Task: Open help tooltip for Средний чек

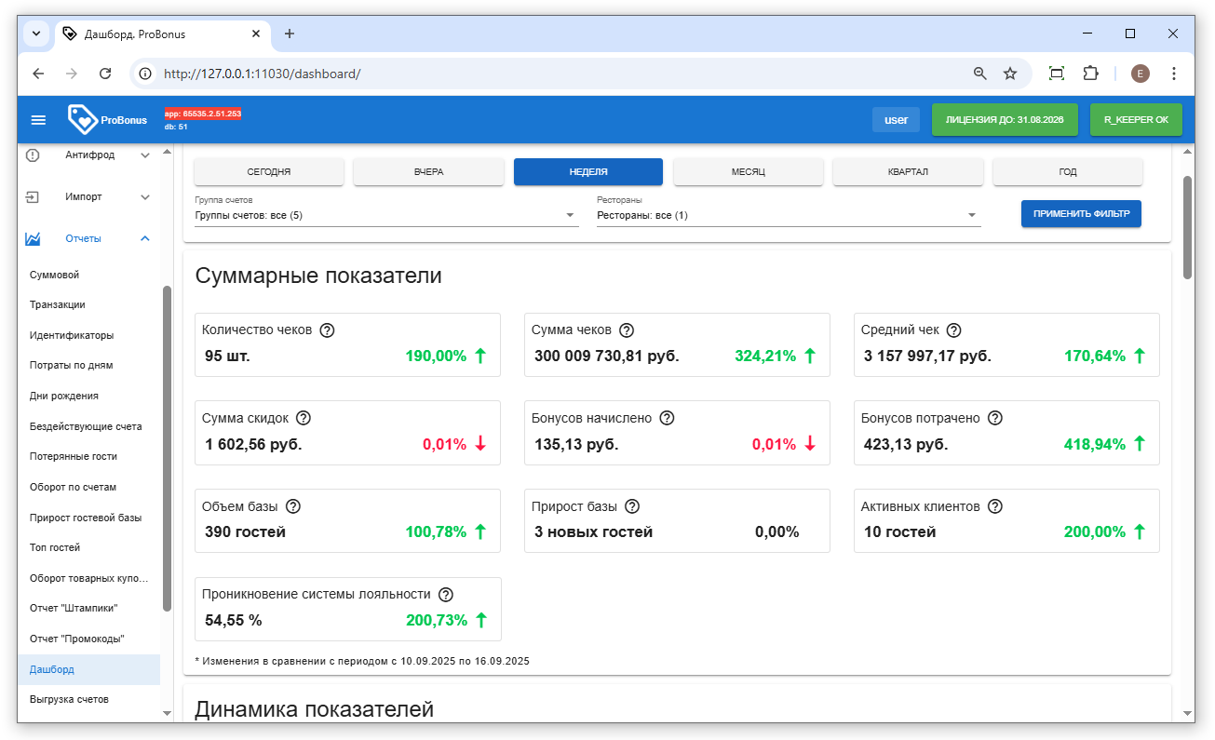Action: 953,330
